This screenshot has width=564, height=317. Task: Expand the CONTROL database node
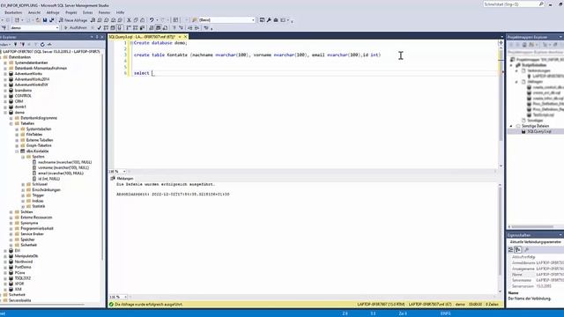pos(5,96)
